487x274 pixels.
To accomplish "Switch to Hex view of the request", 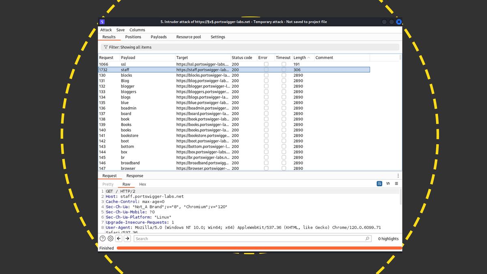I will [x=142, y=184].
